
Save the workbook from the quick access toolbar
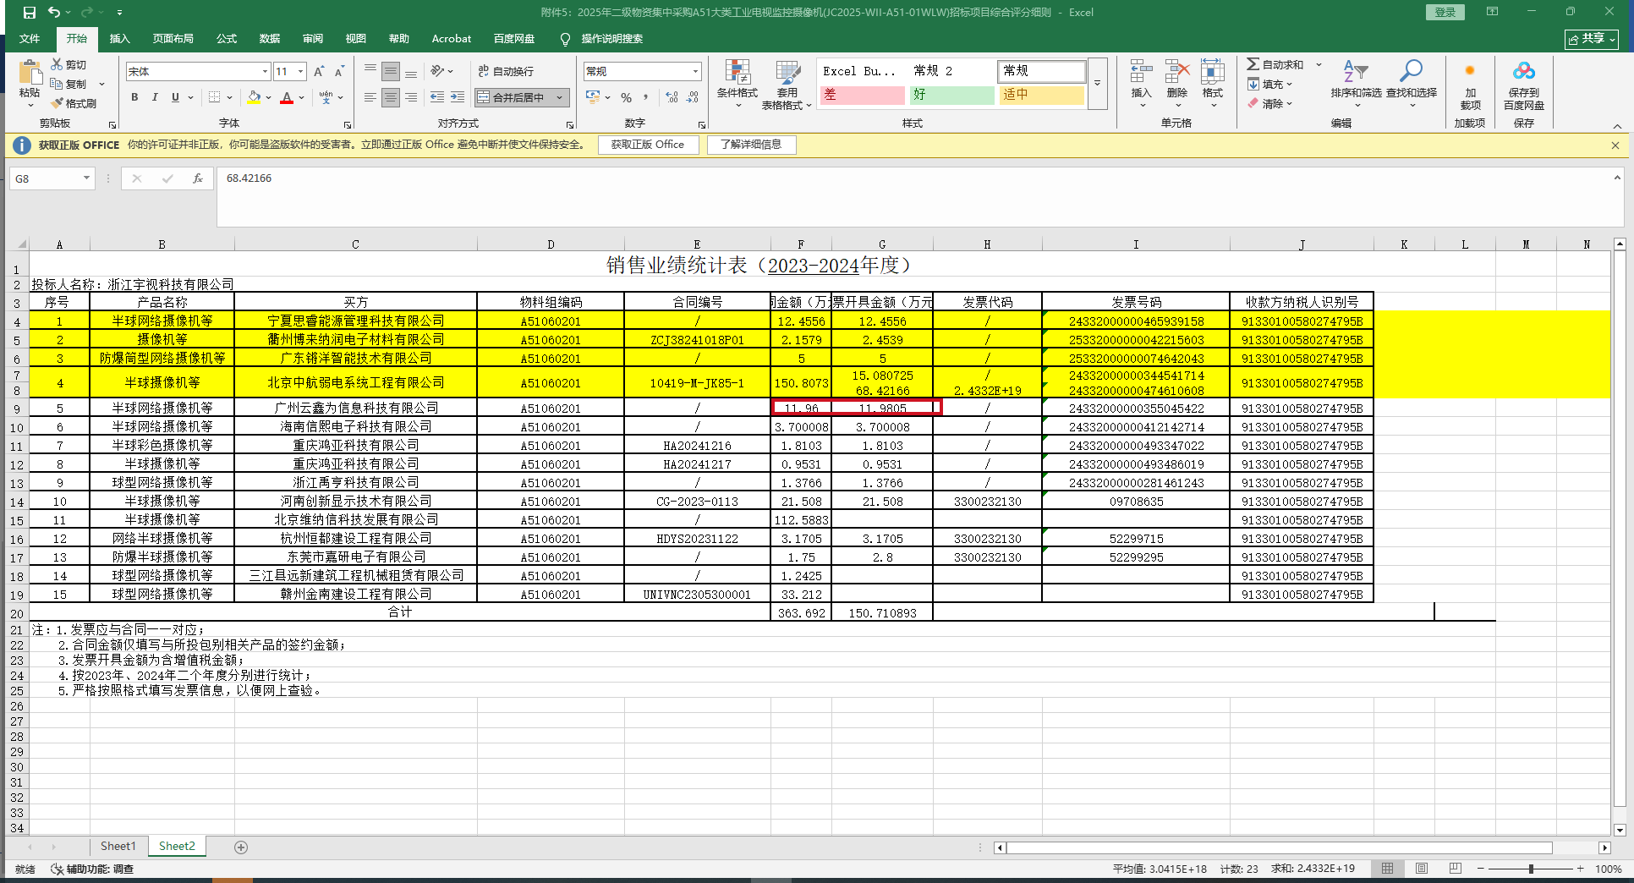pyautogui.click(x=30, y=13)
